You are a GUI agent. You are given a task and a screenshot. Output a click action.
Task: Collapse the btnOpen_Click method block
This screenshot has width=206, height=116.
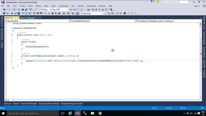12,56
